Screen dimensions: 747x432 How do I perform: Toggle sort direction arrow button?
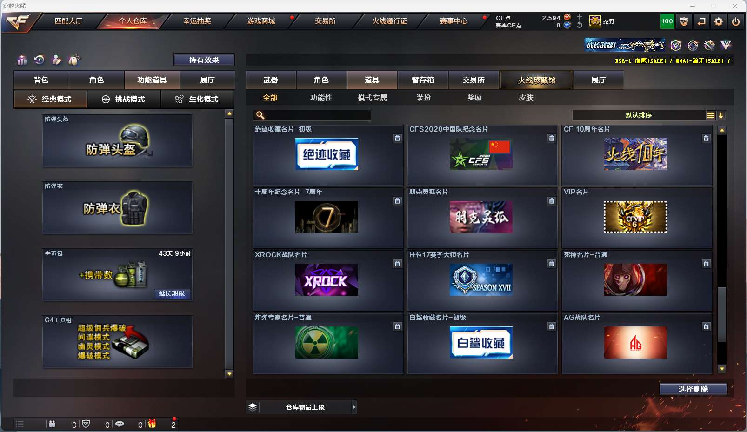pyautogui.click(x=721, y=115)
